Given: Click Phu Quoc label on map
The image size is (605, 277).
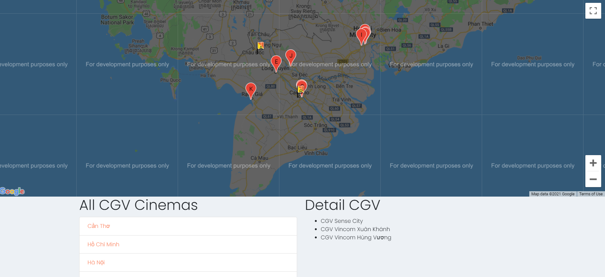Looking at the screenshot, I should click(170, 80).
